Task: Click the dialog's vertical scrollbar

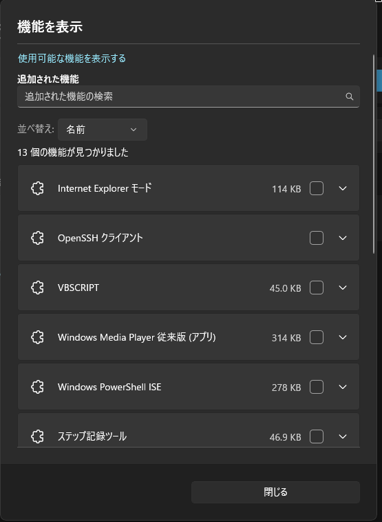Action: click(374, 154)
